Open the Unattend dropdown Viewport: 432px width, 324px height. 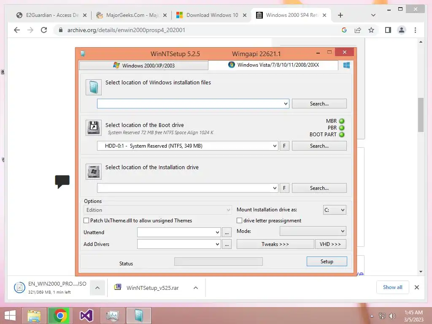[x=217, y=232]
